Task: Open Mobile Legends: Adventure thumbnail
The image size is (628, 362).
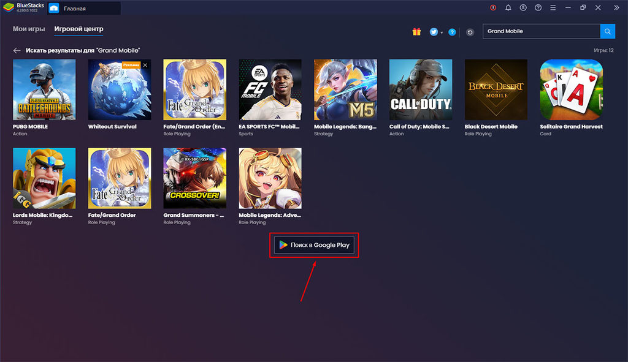Action: (270, 178)
